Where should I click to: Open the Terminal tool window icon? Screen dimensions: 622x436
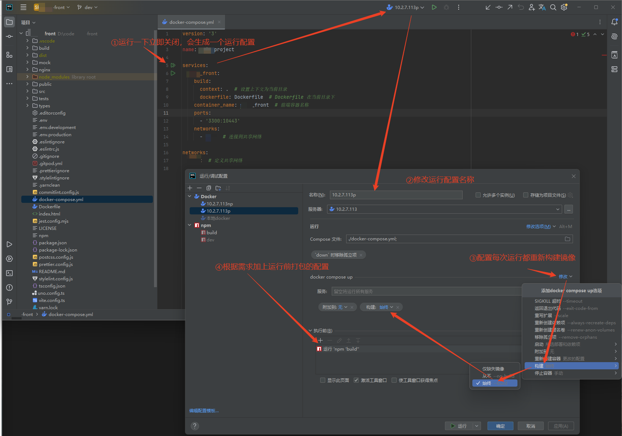click(x=9, y=273)
